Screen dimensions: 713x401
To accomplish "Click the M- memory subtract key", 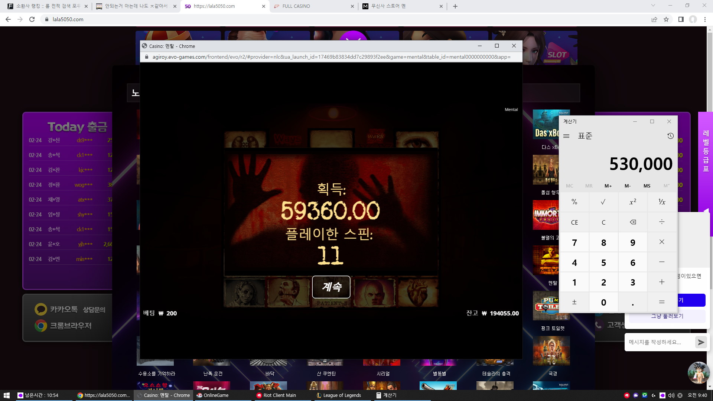I will click(628, 186).
